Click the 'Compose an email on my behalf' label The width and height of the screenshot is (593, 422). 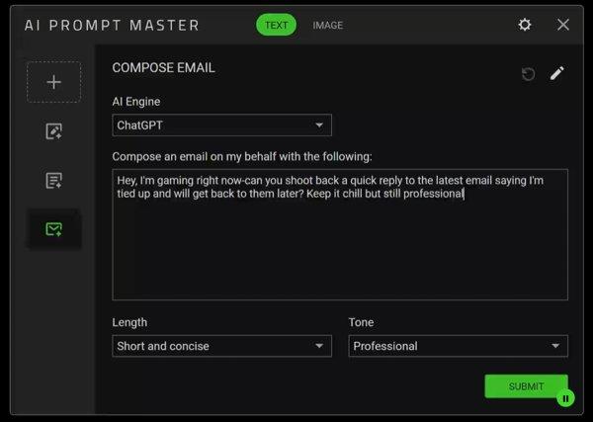pyautogui.click(x=242, y=156)
